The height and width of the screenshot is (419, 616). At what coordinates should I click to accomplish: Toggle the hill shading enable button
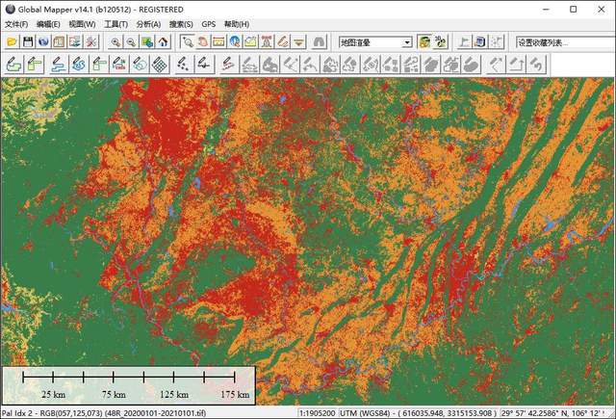point(423,42)
